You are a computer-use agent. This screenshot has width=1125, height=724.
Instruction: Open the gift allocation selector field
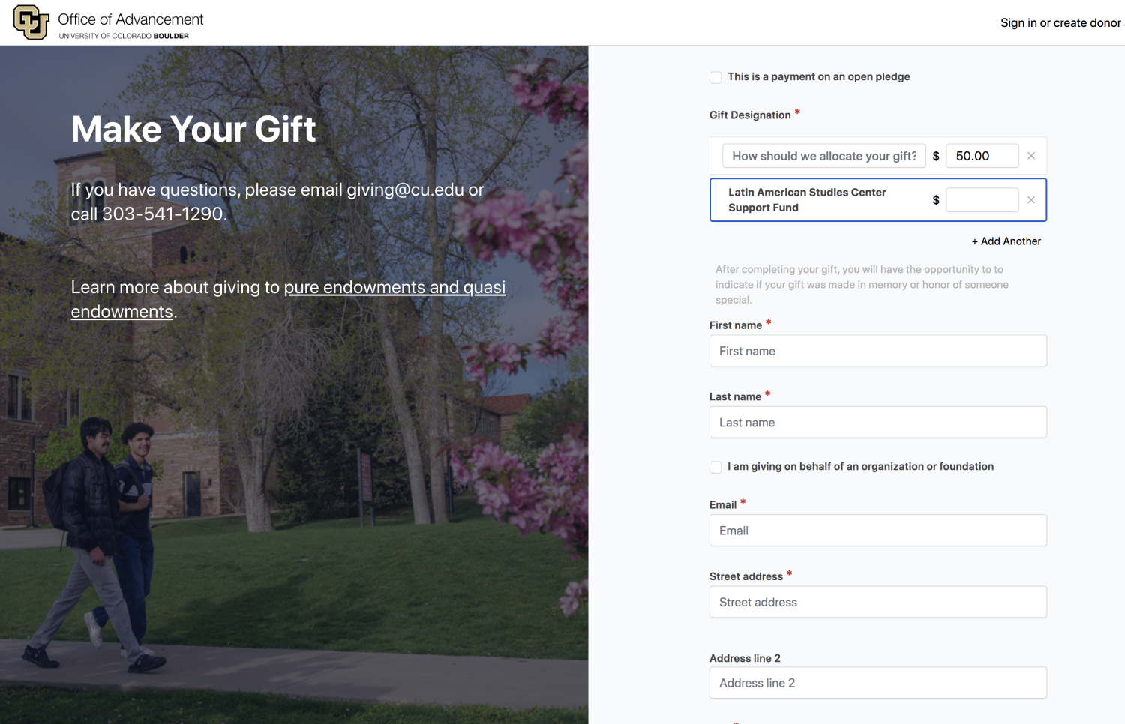pos(823,156)
